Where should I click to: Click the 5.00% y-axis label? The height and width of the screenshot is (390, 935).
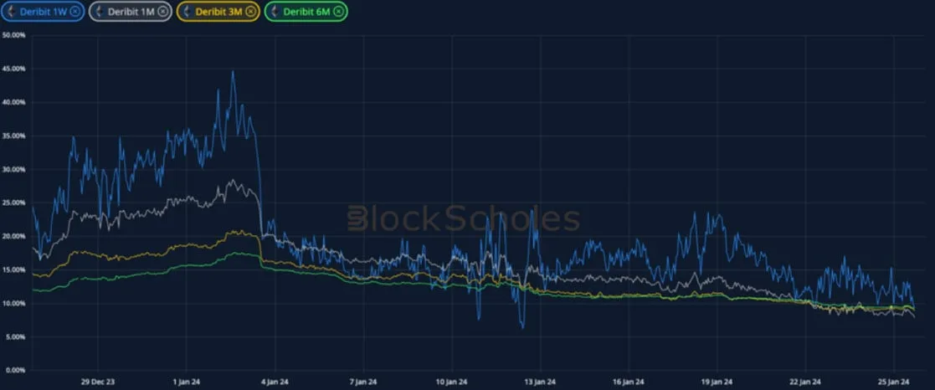[x=15, y=337]
